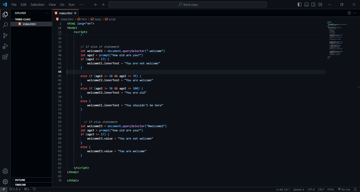Click the VS Code logo icon
360x192 pixels.
click(x=5, y=4)
